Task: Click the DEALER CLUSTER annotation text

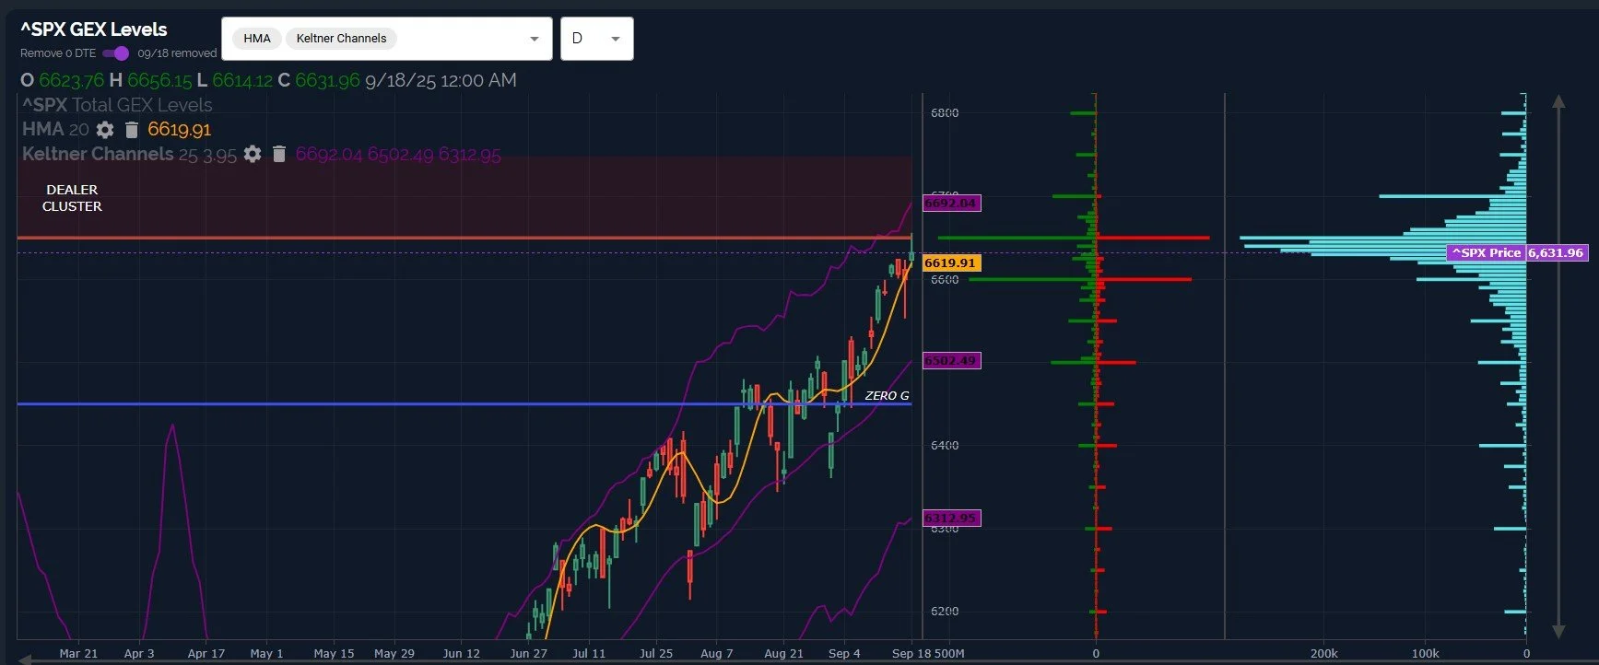Action: tap(72, 198)
